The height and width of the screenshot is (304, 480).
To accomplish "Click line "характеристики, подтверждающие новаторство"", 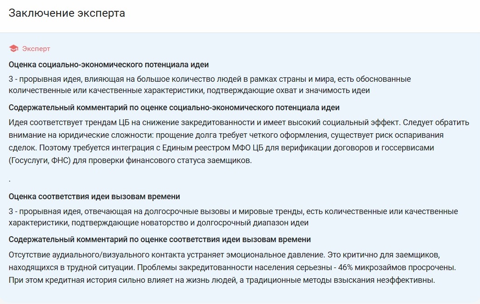I will tap(159, 223).
